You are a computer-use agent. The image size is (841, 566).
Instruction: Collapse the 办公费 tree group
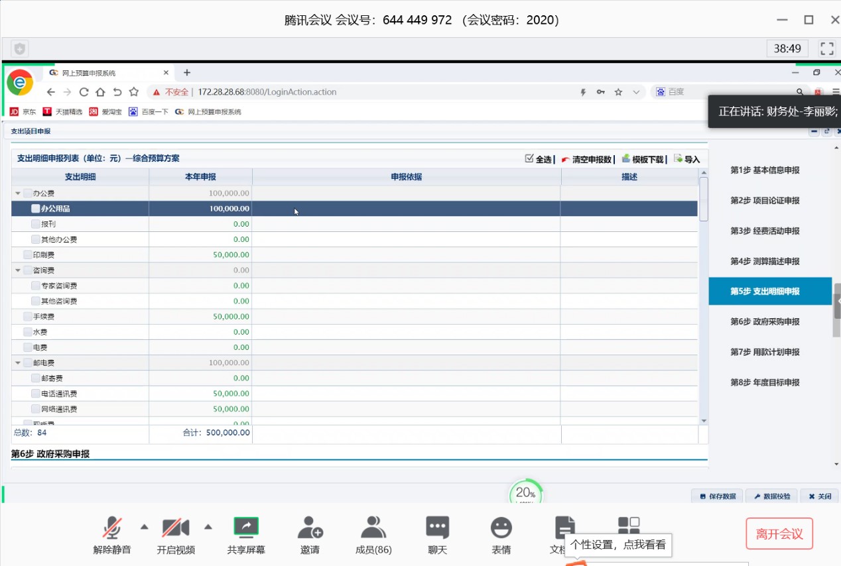(x=18, y=194)
